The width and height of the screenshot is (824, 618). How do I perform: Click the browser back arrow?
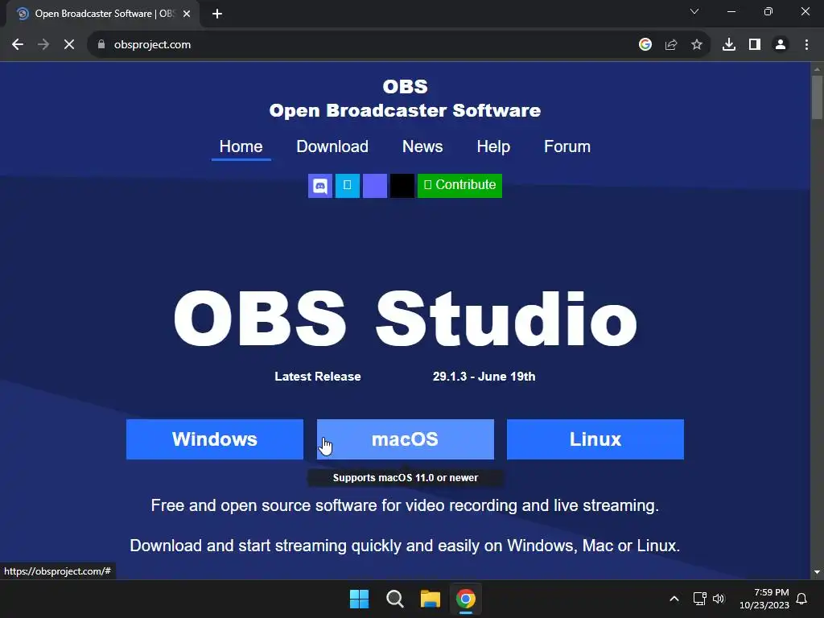(x=18, y=45)
